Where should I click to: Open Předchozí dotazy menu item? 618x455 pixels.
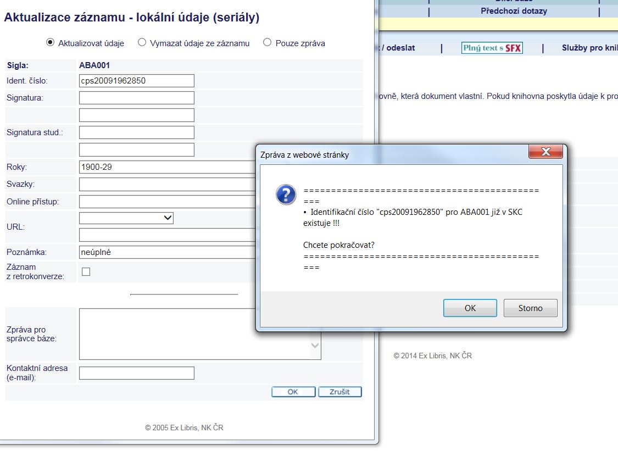(x=514, y=10)
